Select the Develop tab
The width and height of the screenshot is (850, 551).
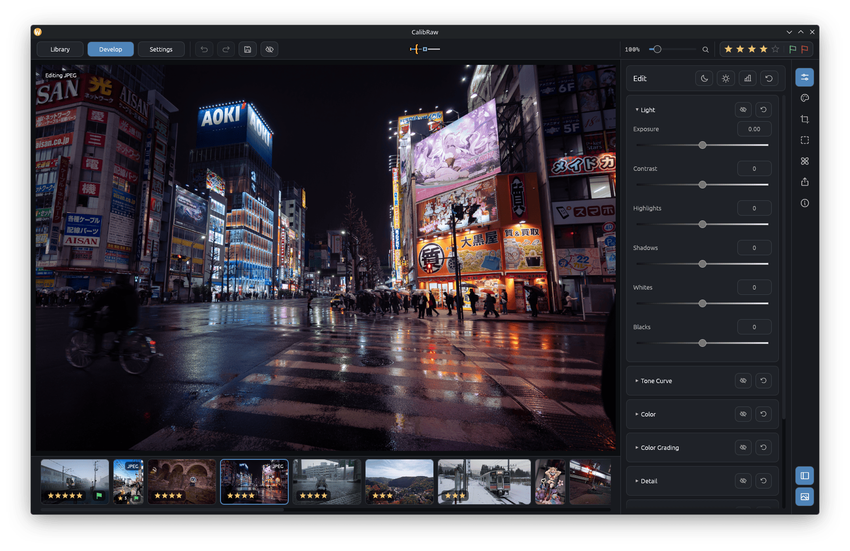pyautogui.click(x=111, y=49)
